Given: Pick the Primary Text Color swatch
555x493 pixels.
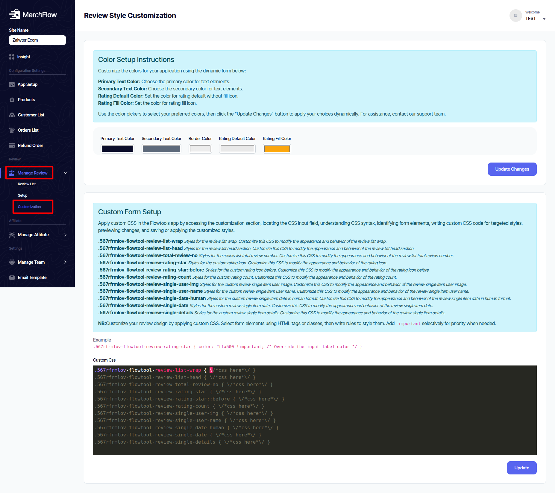Looking at the screenshot, I should click(x=117, y=149).
